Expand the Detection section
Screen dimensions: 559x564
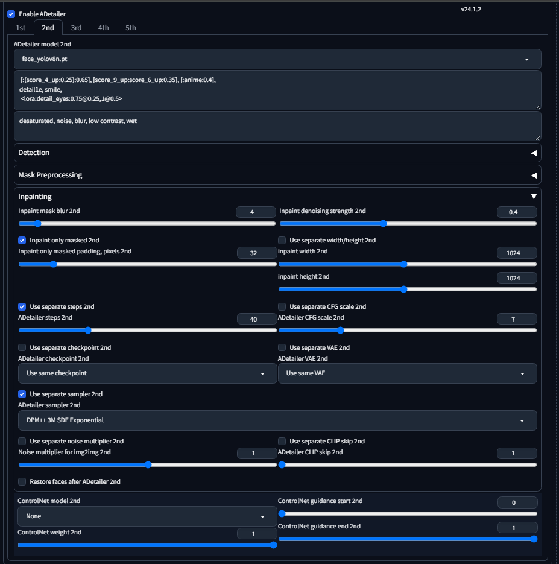[277, 153]
